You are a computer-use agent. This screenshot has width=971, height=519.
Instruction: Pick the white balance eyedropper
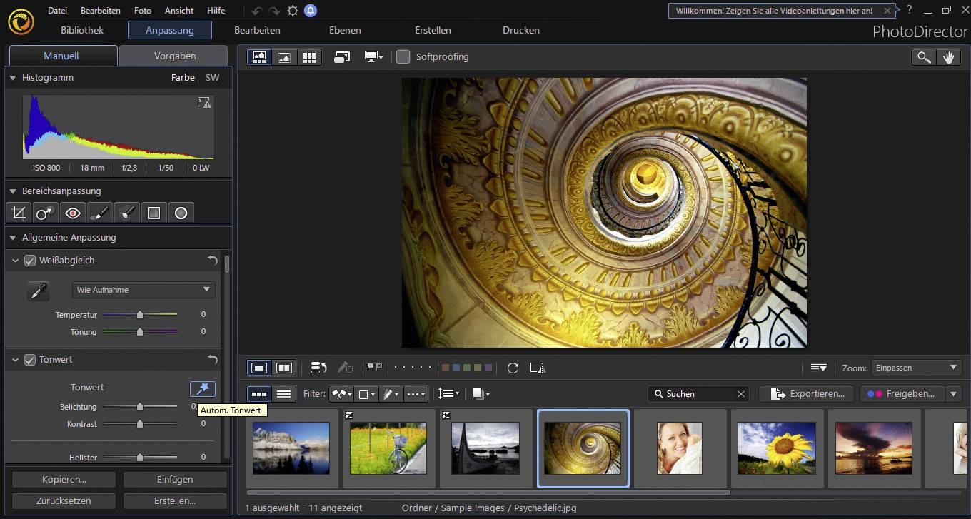(39, 291)
